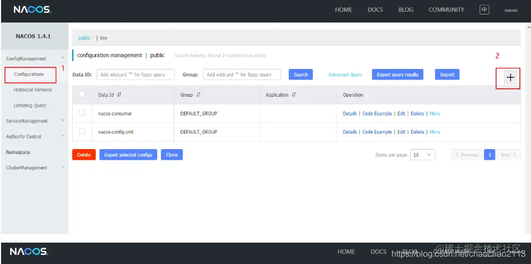Select the dev namespace tab
This screenshot has height=264, width=531.
click(103, 38)
